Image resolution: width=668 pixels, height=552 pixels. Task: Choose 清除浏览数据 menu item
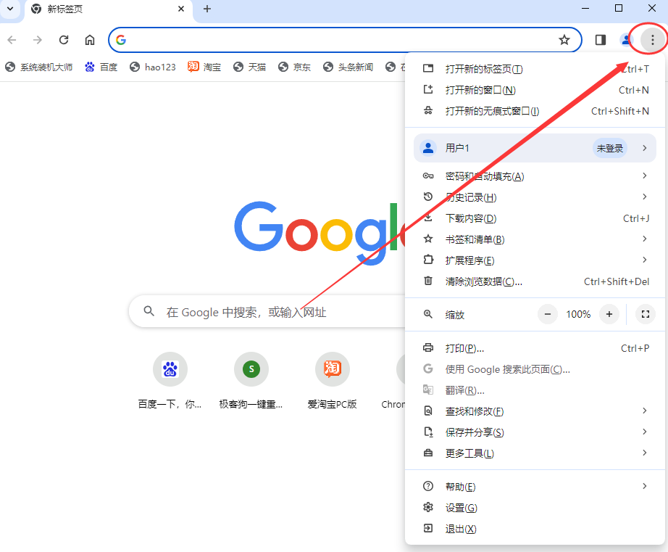pyautogui.click(x=536, y=281)
